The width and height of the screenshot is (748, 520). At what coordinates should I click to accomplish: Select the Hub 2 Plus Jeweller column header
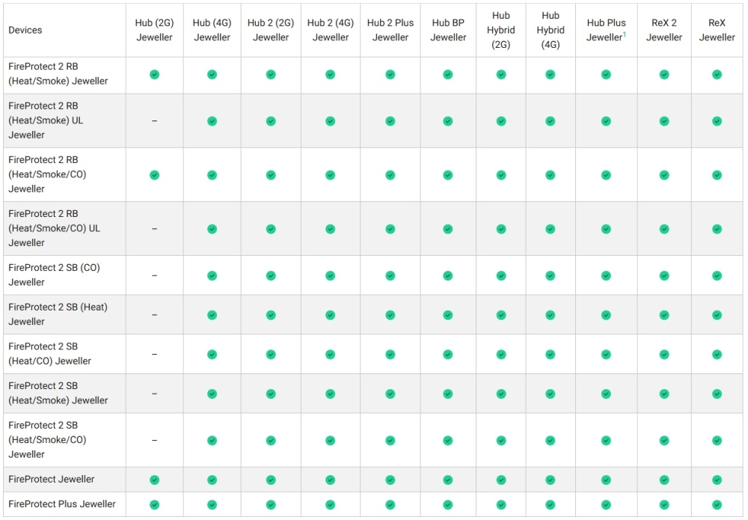click(x=390, y=30)
